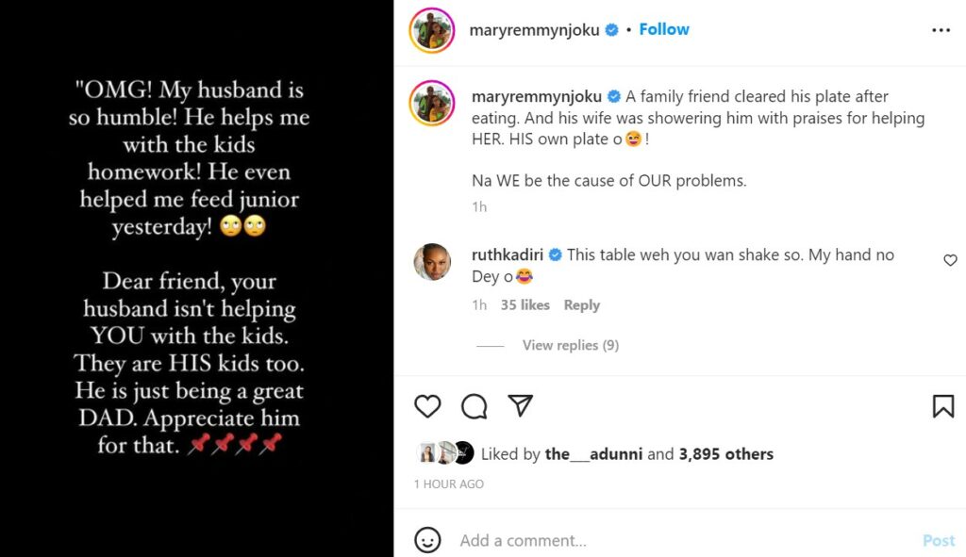Click verified badge in post header
This screenshot has width=966, height=557.
coord(611,30)
